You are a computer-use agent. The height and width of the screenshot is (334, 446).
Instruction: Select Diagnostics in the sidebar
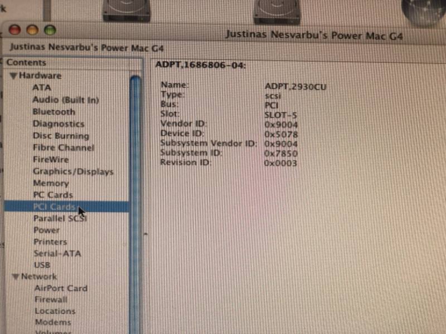[x=59, y=124]
